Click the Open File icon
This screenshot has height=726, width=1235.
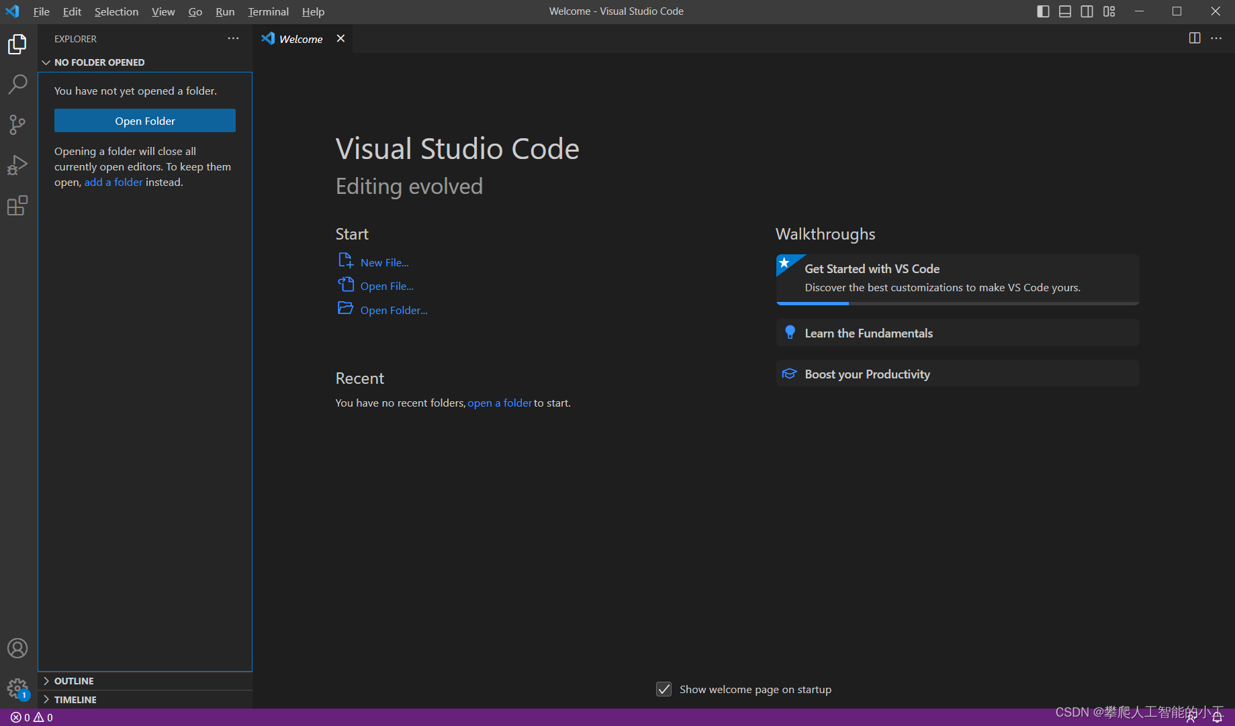[x=345, y=284]
